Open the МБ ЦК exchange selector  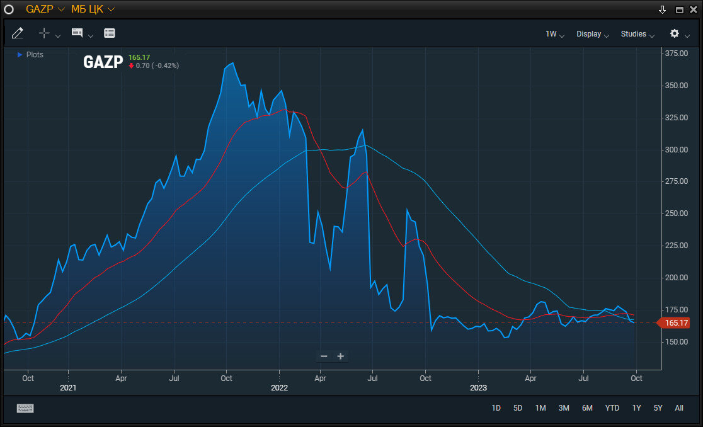tap(93, 9)
